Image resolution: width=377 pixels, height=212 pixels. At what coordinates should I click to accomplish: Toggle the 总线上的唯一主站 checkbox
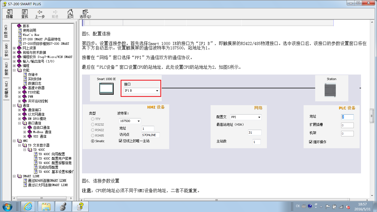[120, 141]
